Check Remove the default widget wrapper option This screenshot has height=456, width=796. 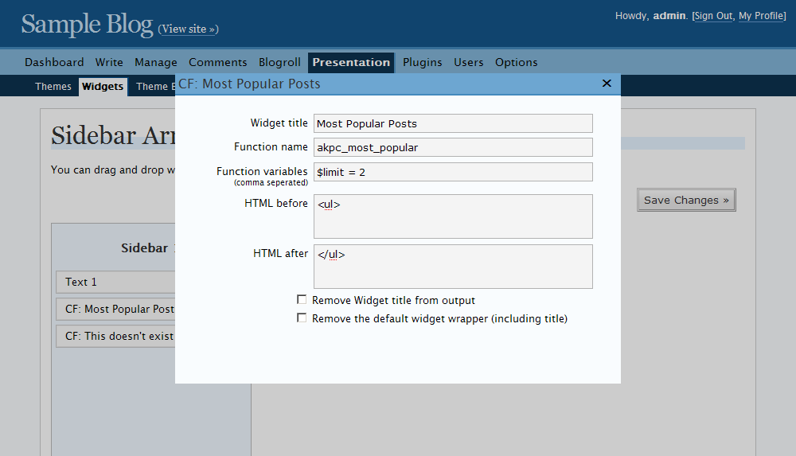302,318
